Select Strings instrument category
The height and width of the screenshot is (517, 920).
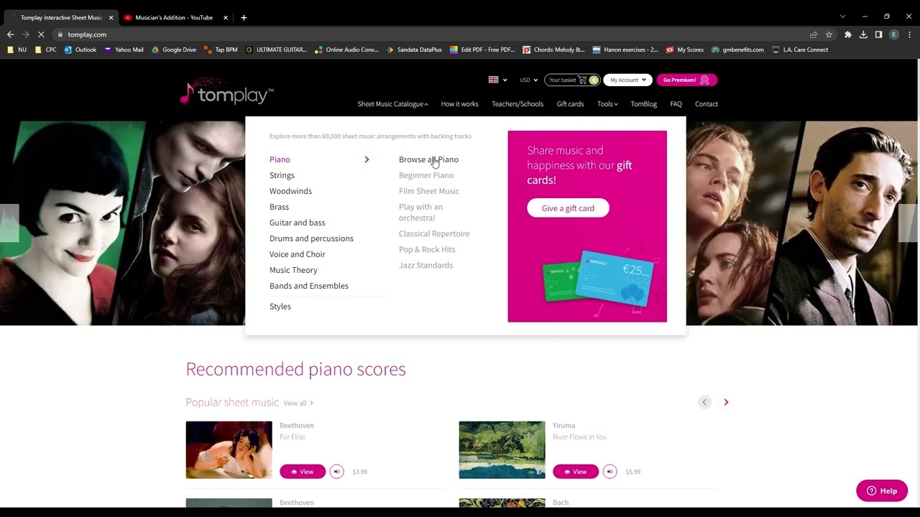point(282,175)
